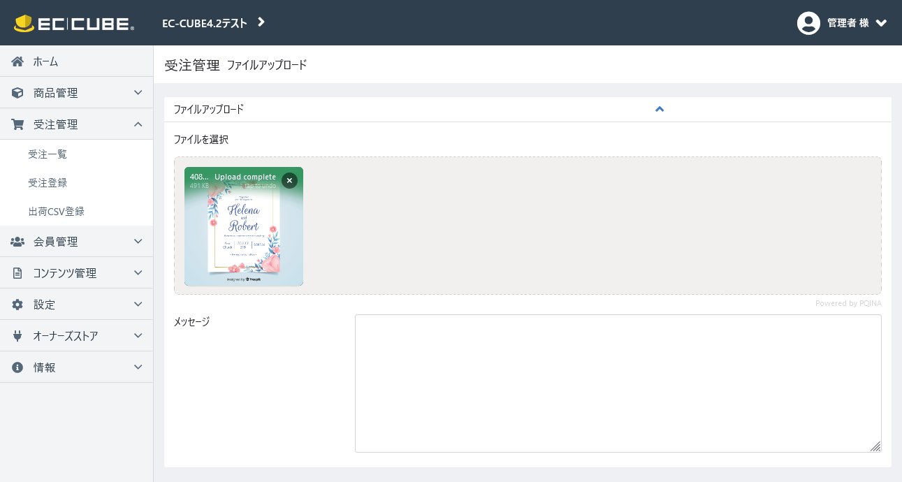Click inside the メッセージ text area

pyautogui.click(x=618, y=384)
